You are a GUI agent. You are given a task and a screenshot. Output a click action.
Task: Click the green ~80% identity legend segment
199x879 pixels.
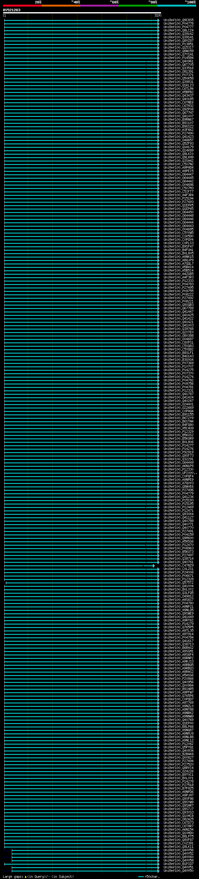pos(138,6)
